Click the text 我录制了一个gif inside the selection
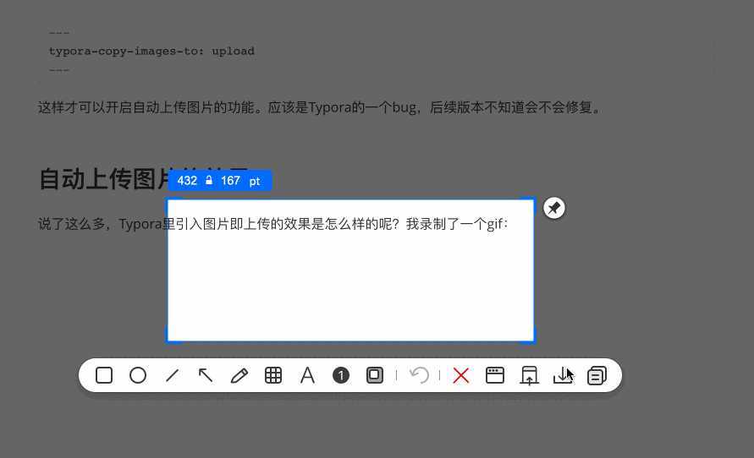The image size is (754, 458). pyautogui.click(x=457, y=224)
